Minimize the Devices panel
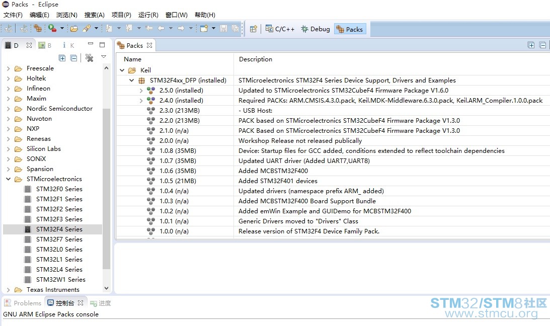This screenshot has height=326, width=550. pyautogui.click(x=91, y=44)
